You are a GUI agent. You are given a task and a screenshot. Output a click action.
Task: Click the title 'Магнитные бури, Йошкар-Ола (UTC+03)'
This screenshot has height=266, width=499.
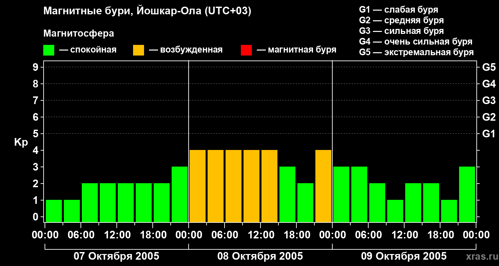[x=147, y=11]
